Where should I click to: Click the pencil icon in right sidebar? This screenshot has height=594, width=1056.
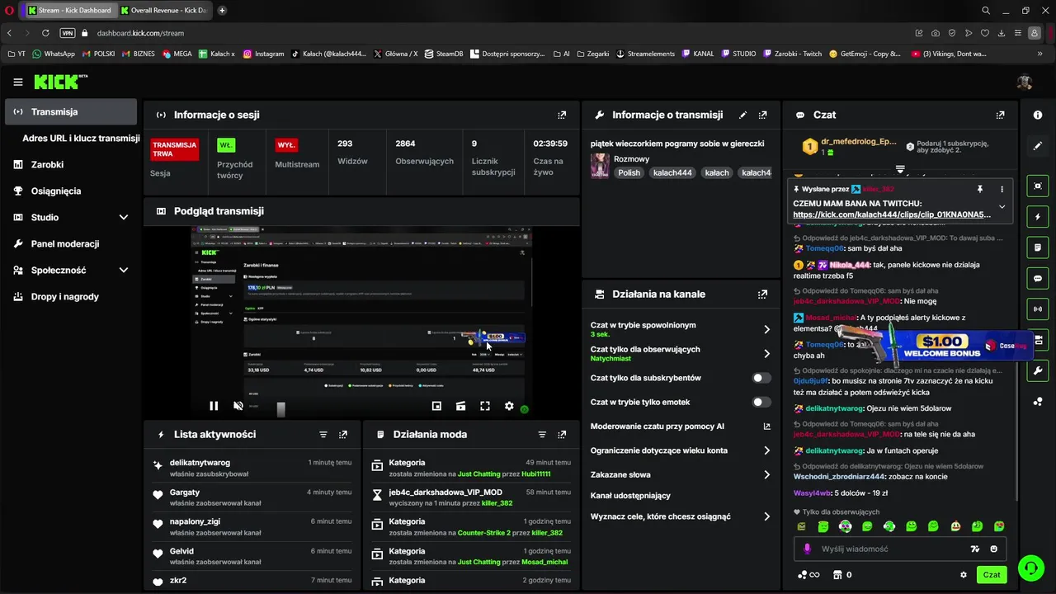tap(1038, 145)
